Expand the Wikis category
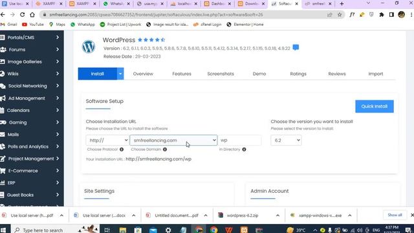The height and width of the screenshot is (233, 414). (58, 74)
